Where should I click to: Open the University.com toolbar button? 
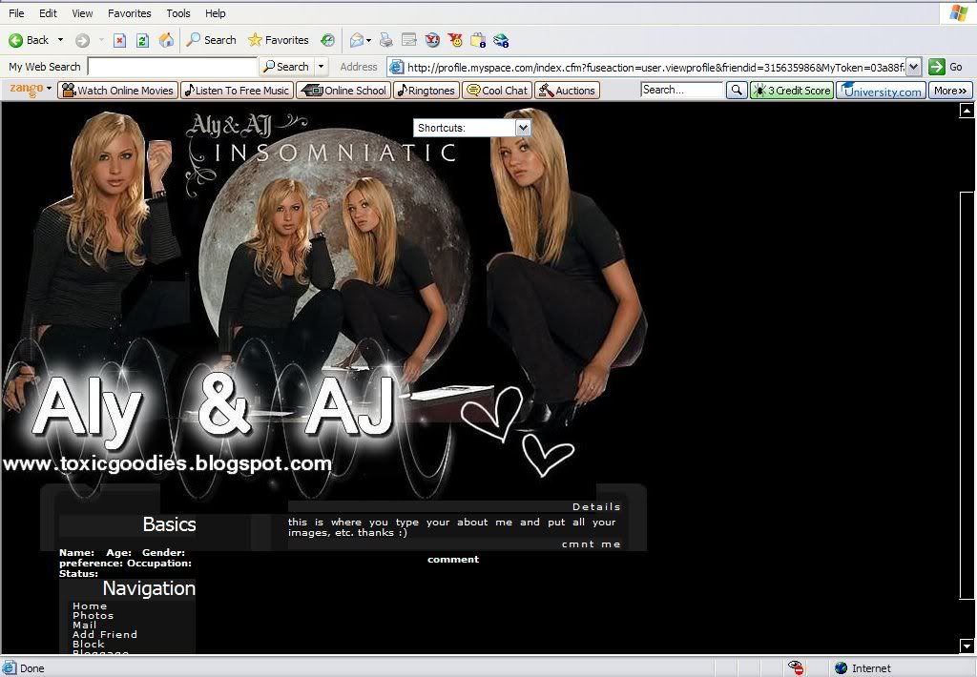coord(881,91)
